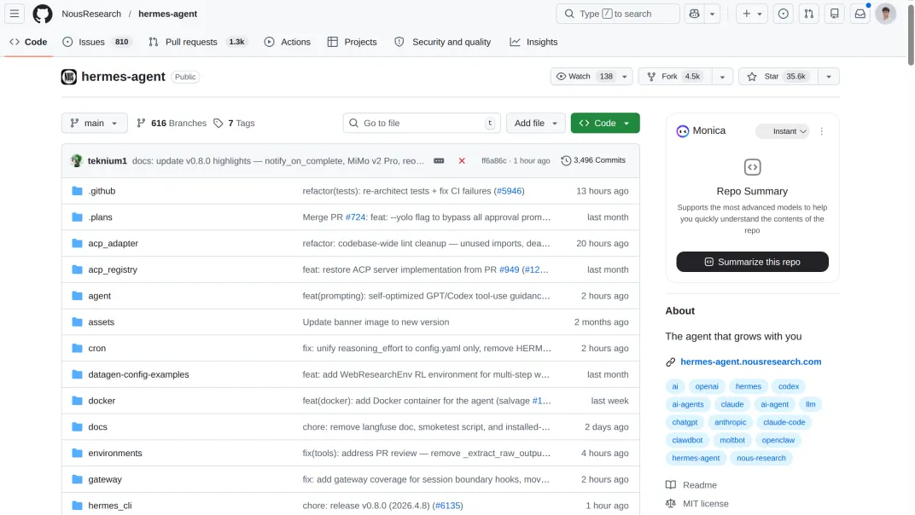915x515 pixels.
Task: Open the Issues tab
Action: [x=97, y=42]
